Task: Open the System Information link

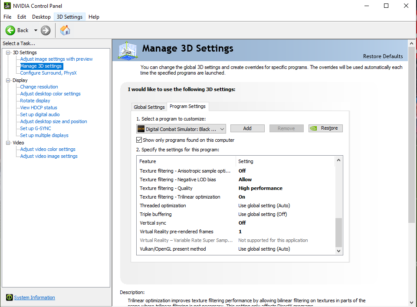Action: pyautogui.click(x=35, y=297)
